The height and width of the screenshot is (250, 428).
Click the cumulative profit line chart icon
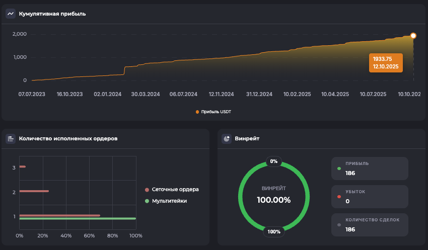pyautogui.click(x=11, y=14)
